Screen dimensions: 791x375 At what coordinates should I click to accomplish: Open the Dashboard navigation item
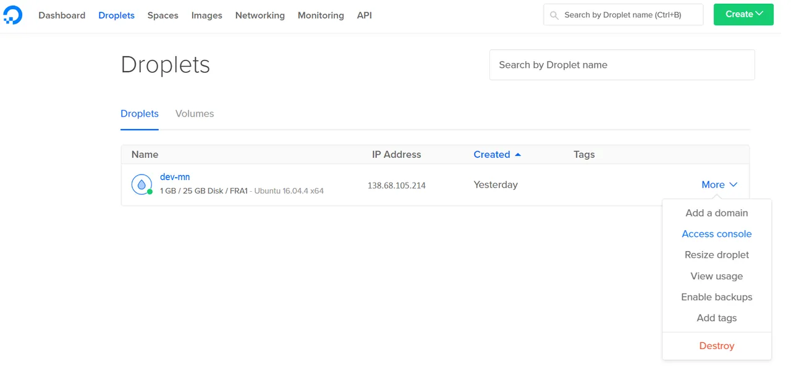(x=62, y=15)
